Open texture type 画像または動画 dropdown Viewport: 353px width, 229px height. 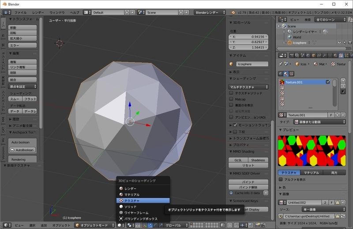pyautogui.click(x=319, y=122)
